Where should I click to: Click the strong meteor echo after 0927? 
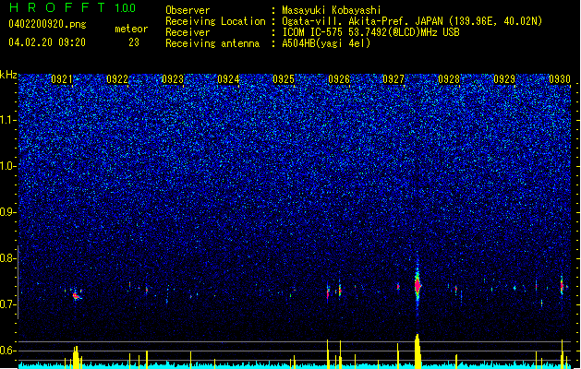(x=418, y=285)
